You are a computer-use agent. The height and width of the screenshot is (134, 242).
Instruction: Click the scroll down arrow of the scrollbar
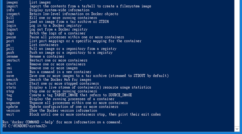(x=237, y=129)
